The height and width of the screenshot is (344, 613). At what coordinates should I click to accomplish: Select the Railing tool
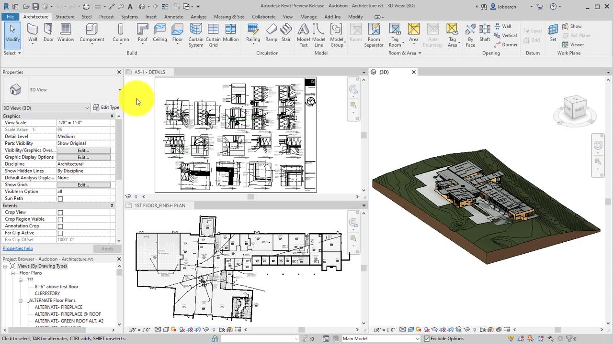(x=253, y=33)
